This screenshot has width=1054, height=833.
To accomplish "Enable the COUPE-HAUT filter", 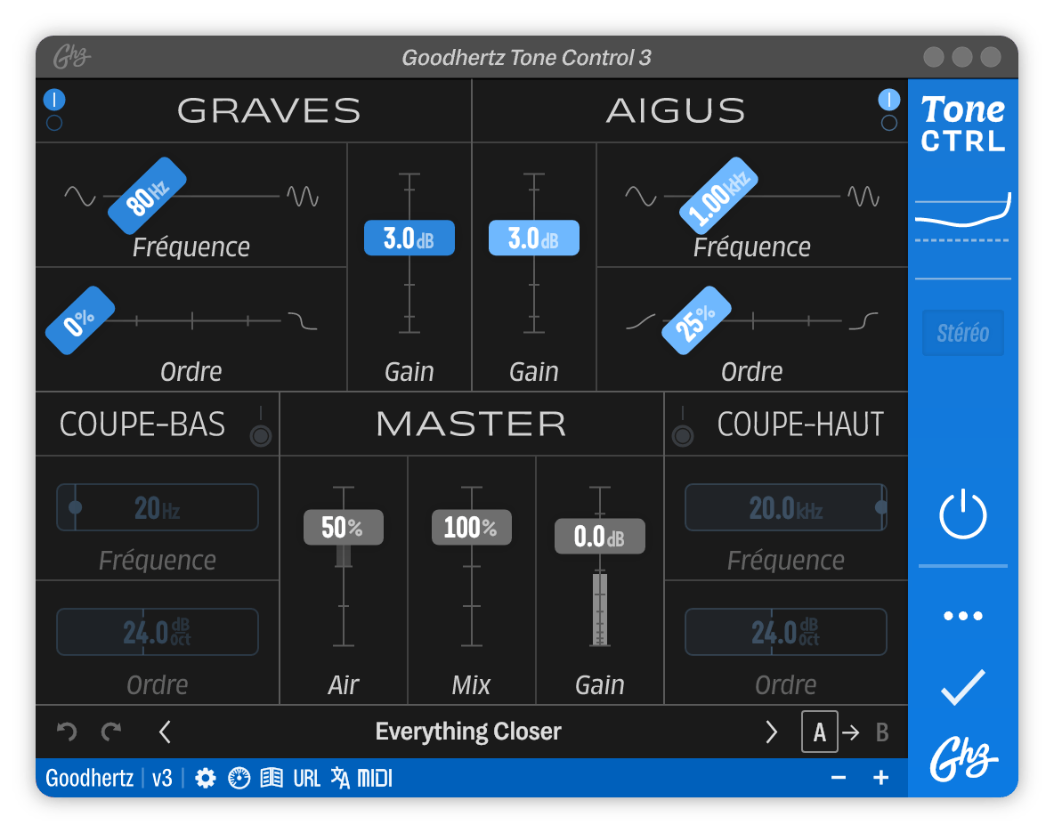I will 683,434.
